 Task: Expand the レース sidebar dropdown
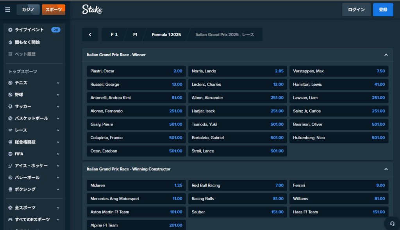tap(58, 130)
